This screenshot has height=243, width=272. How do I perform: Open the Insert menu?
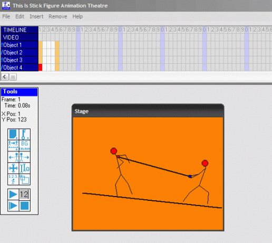pos(36,16)
